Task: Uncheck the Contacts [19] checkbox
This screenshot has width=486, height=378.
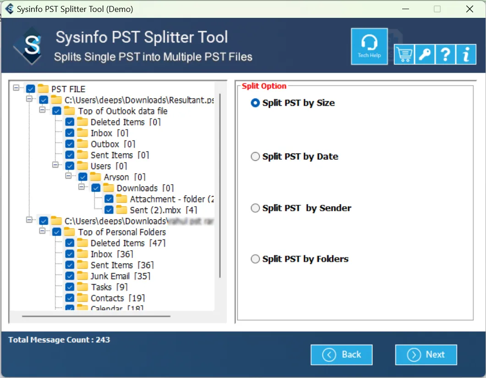Action: [70, 298]
